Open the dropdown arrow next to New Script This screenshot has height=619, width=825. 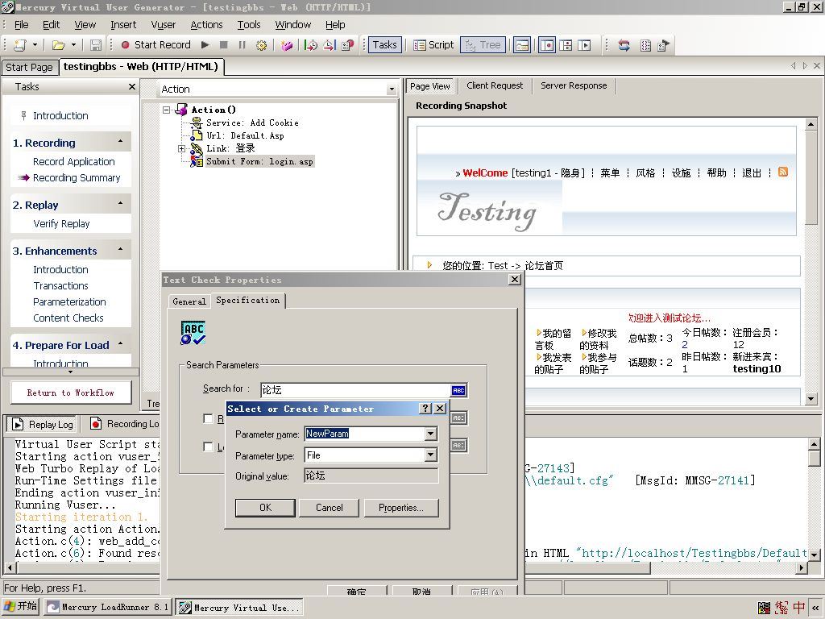(x=35, y=45)
